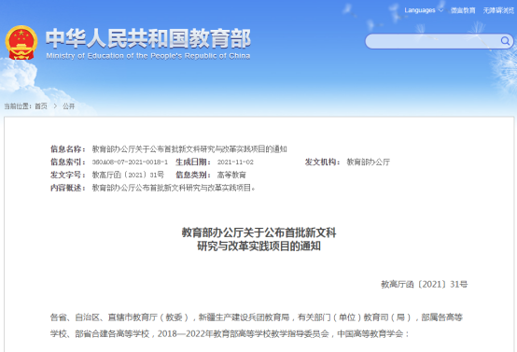Click the 发文机构 value 教育部办公厅
The width and height of the screenshot is (517, 352).
tap(368, 162)
